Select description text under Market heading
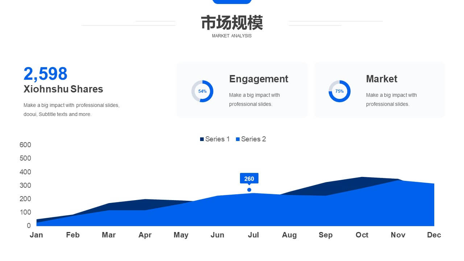The height and width of the screenshot is (261, 464). [x=391, y=100]
